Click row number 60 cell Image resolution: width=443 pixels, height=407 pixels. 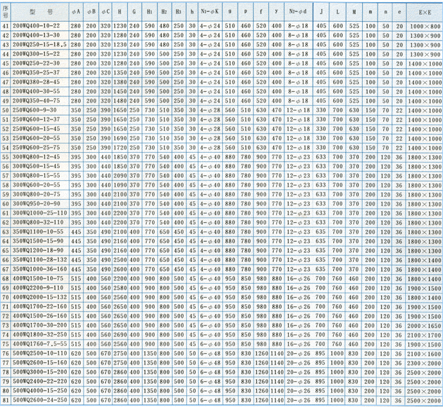coord(6,203)
